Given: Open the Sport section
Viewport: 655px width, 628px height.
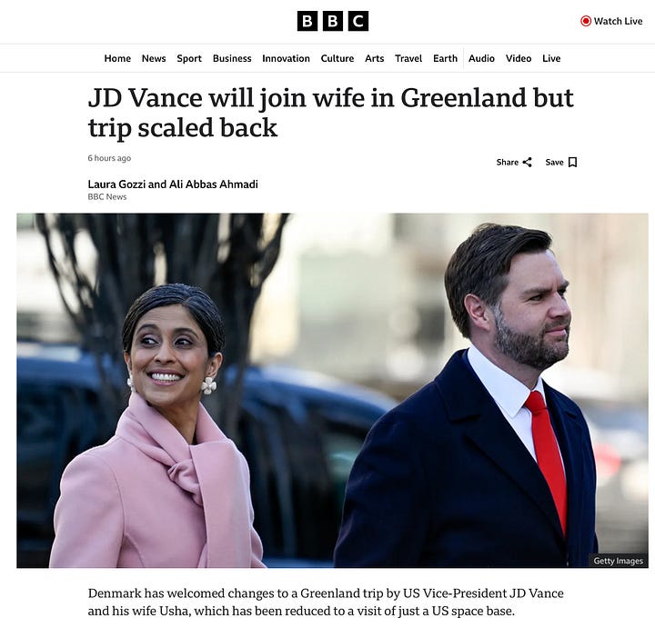Looking at the screenshot, I should click(x=189, y=58).
